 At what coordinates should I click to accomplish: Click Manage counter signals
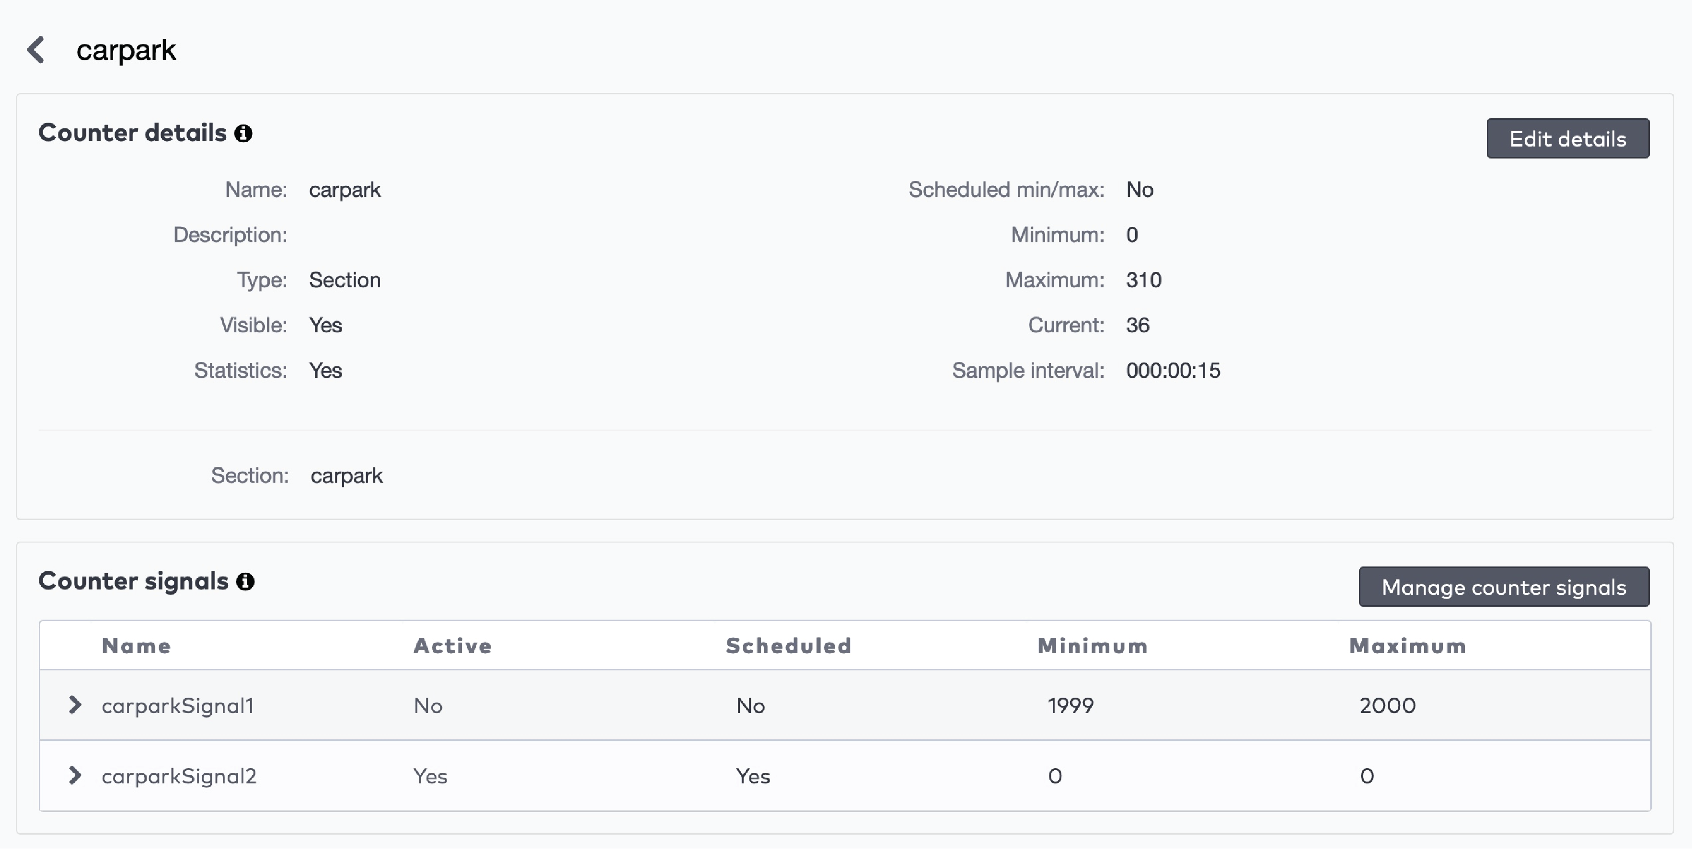tap(1504, 587)
